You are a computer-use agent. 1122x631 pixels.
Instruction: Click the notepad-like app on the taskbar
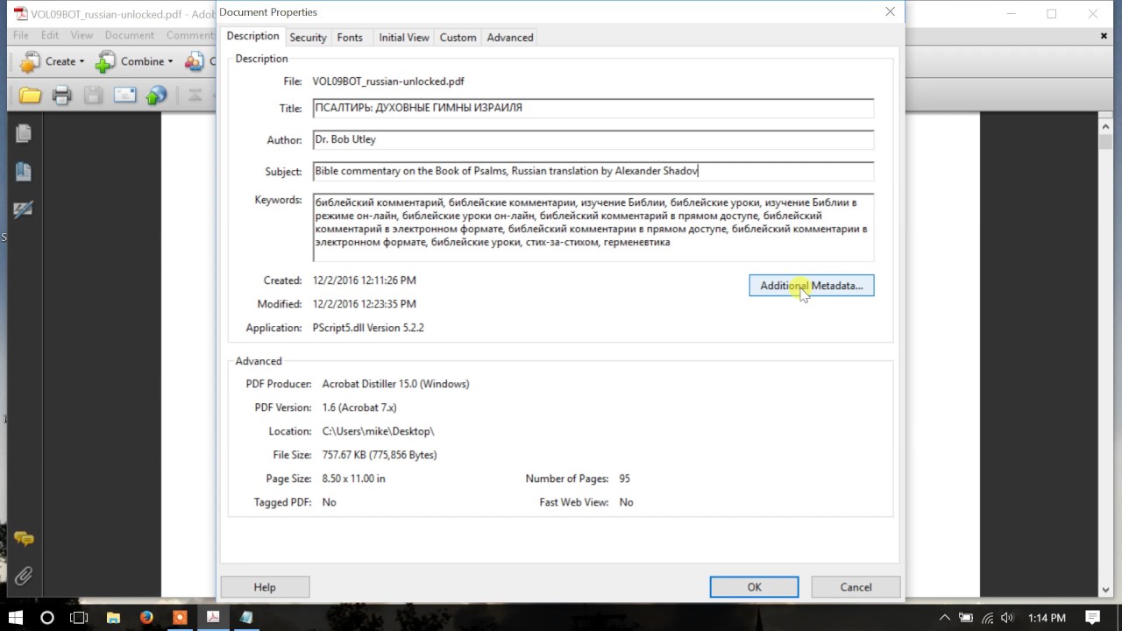pyautogui.click(x=246, y=618)
